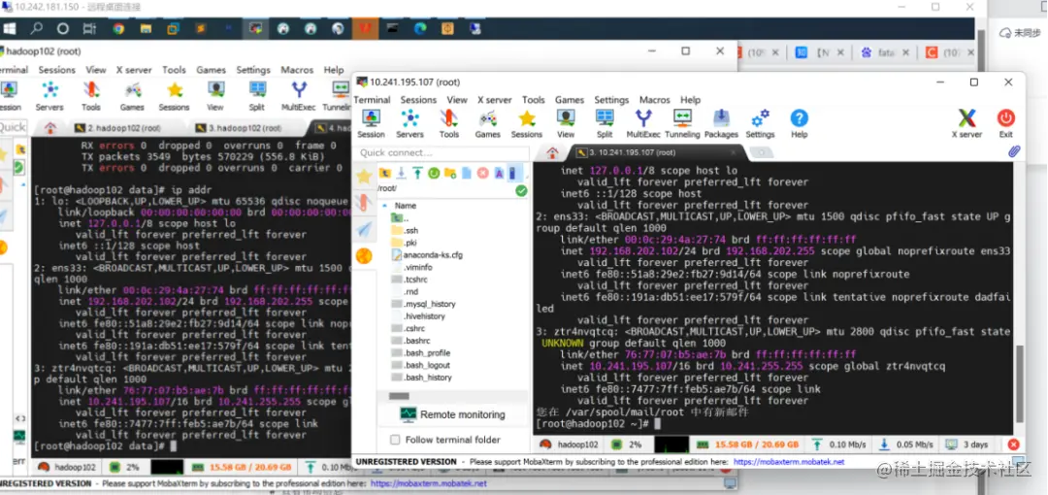Open mobaxterm.mobatek.net link in front window
1048x495 pixels.
[789, 462]
